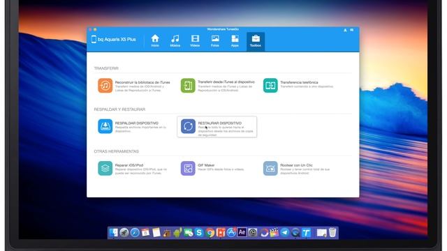Open Google Chrome from the dock
Image resolution: width=447 pixels, height=251 pixels.
210,233
